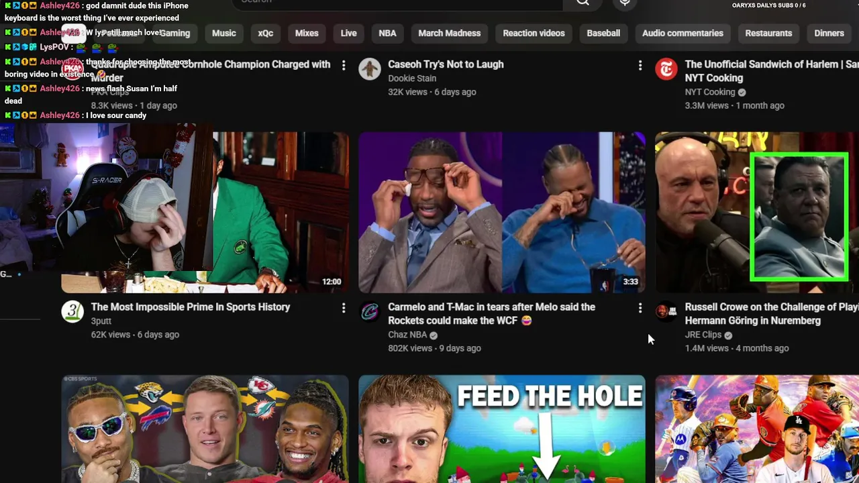Go to the NYT Cooking channel name
This screenshot has width=859, height=483.
[x=710, y=92]
